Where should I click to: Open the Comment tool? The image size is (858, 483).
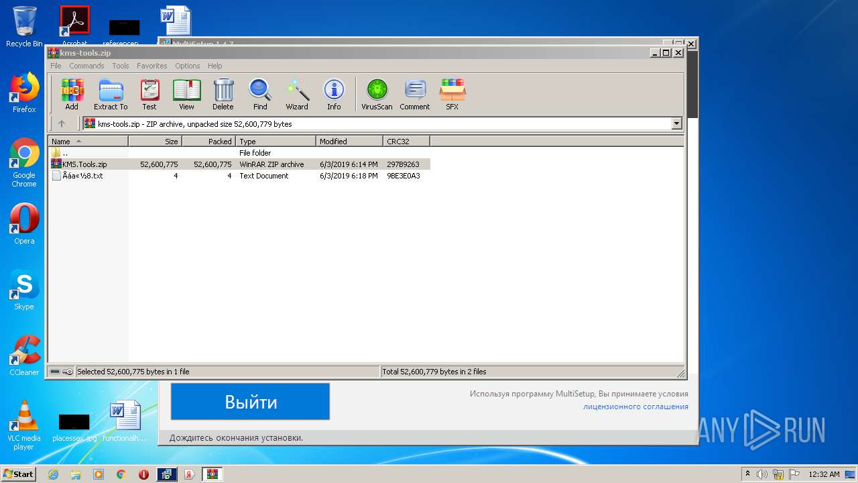pos(415,94)
